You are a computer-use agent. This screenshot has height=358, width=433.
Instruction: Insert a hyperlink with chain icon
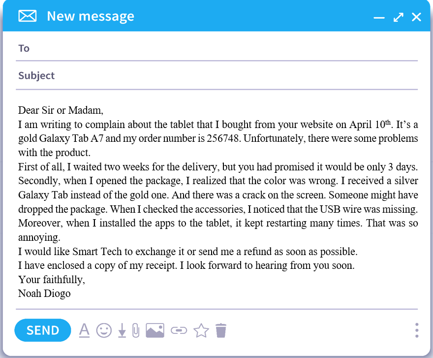click(x=179, y=330)
